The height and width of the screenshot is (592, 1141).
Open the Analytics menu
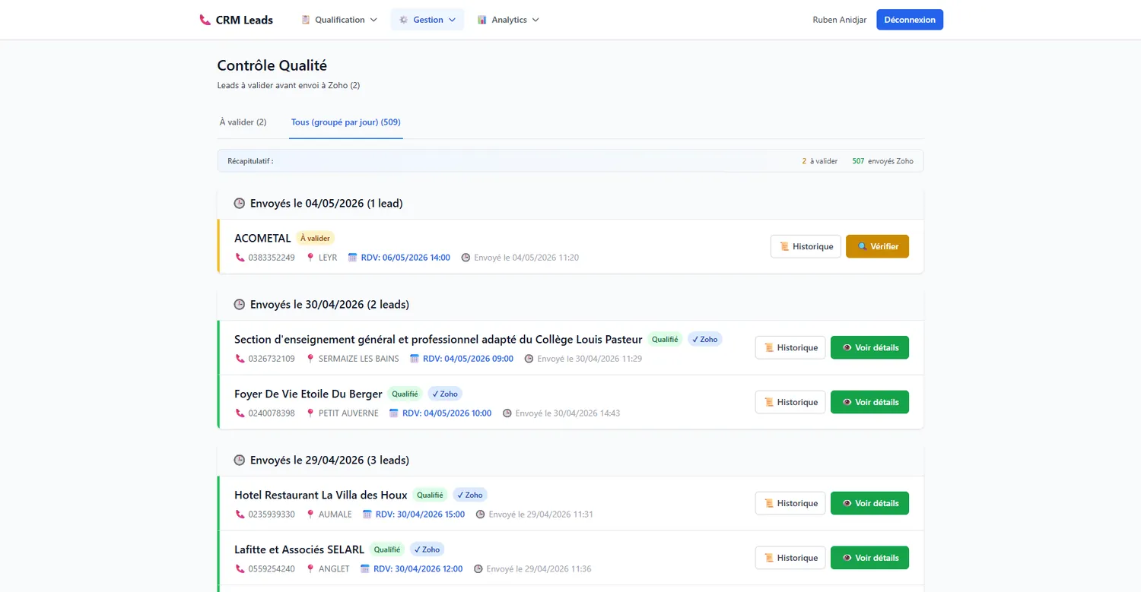[508, 20]
